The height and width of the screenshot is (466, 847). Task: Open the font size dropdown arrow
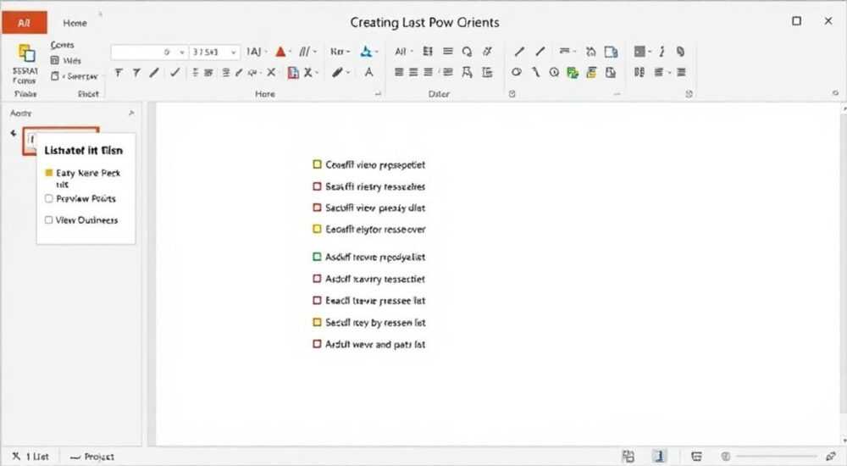point(234,53)
